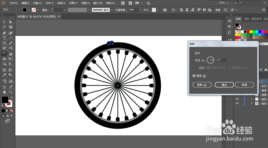
Task: Toggle the Transform Patterns (变换图案) checkbox
Action: pos(230,68)
